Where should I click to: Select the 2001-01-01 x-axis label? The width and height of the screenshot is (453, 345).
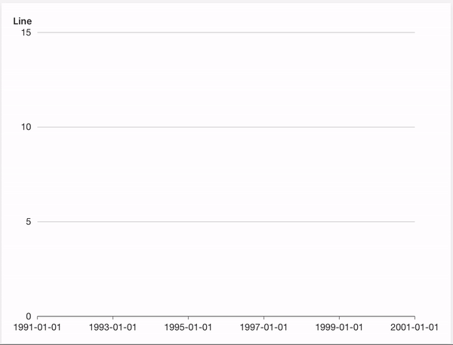coord(414,328)
